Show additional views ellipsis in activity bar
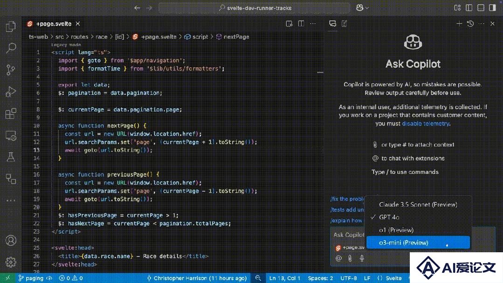Image resolution: width=503 pixels, height=283 pixels. (11, 200)
